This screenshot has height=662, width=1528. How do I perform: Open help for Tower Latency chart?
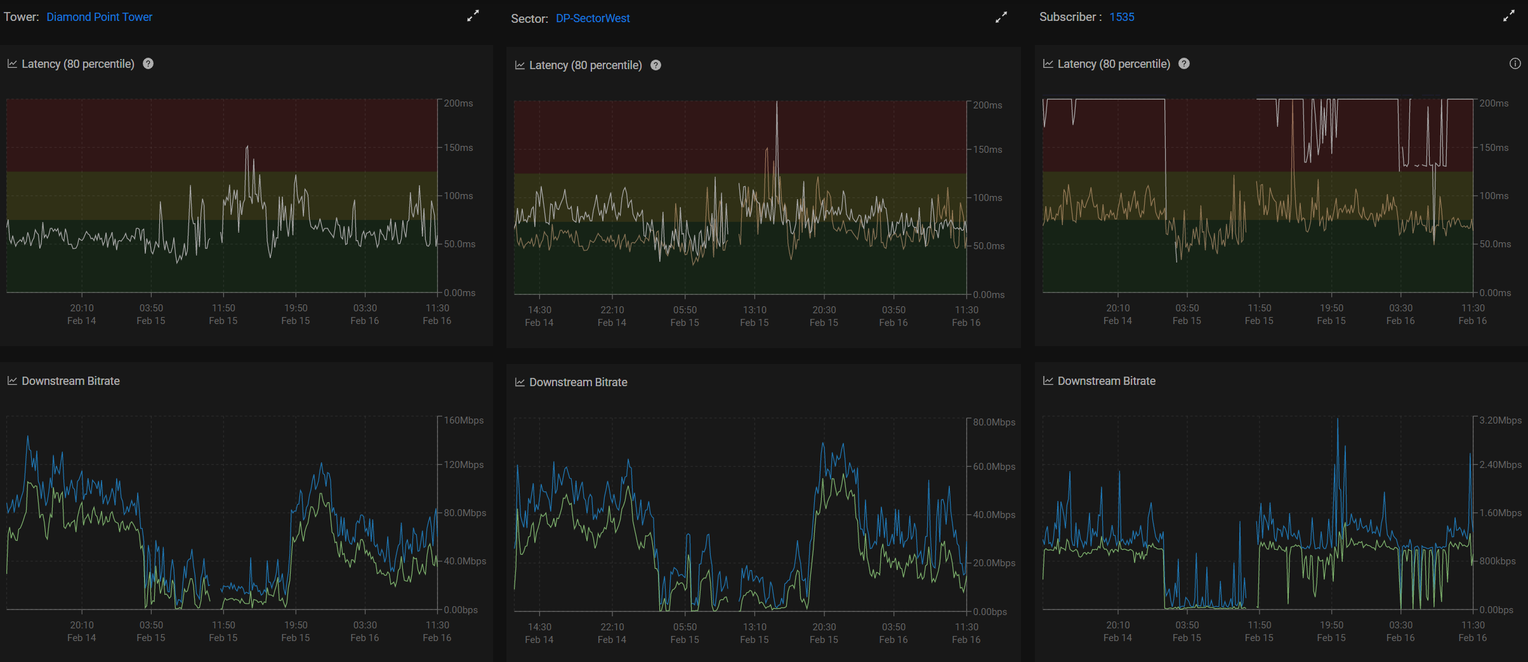coord(148,63)
